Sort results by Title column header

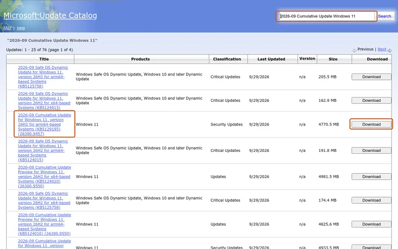(x=44, y=59)
